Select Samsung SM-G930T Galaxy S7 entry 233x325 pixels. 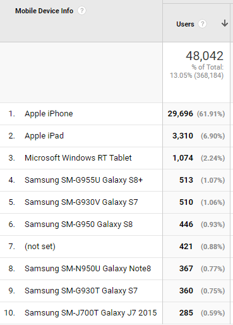click(81, 291)
